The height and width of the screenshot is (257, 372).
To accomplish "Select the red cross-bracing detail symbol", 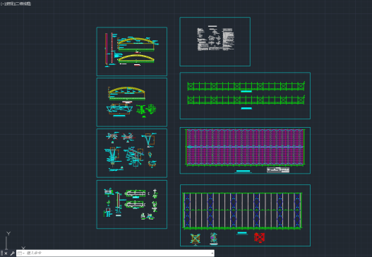I will point(259,237).
